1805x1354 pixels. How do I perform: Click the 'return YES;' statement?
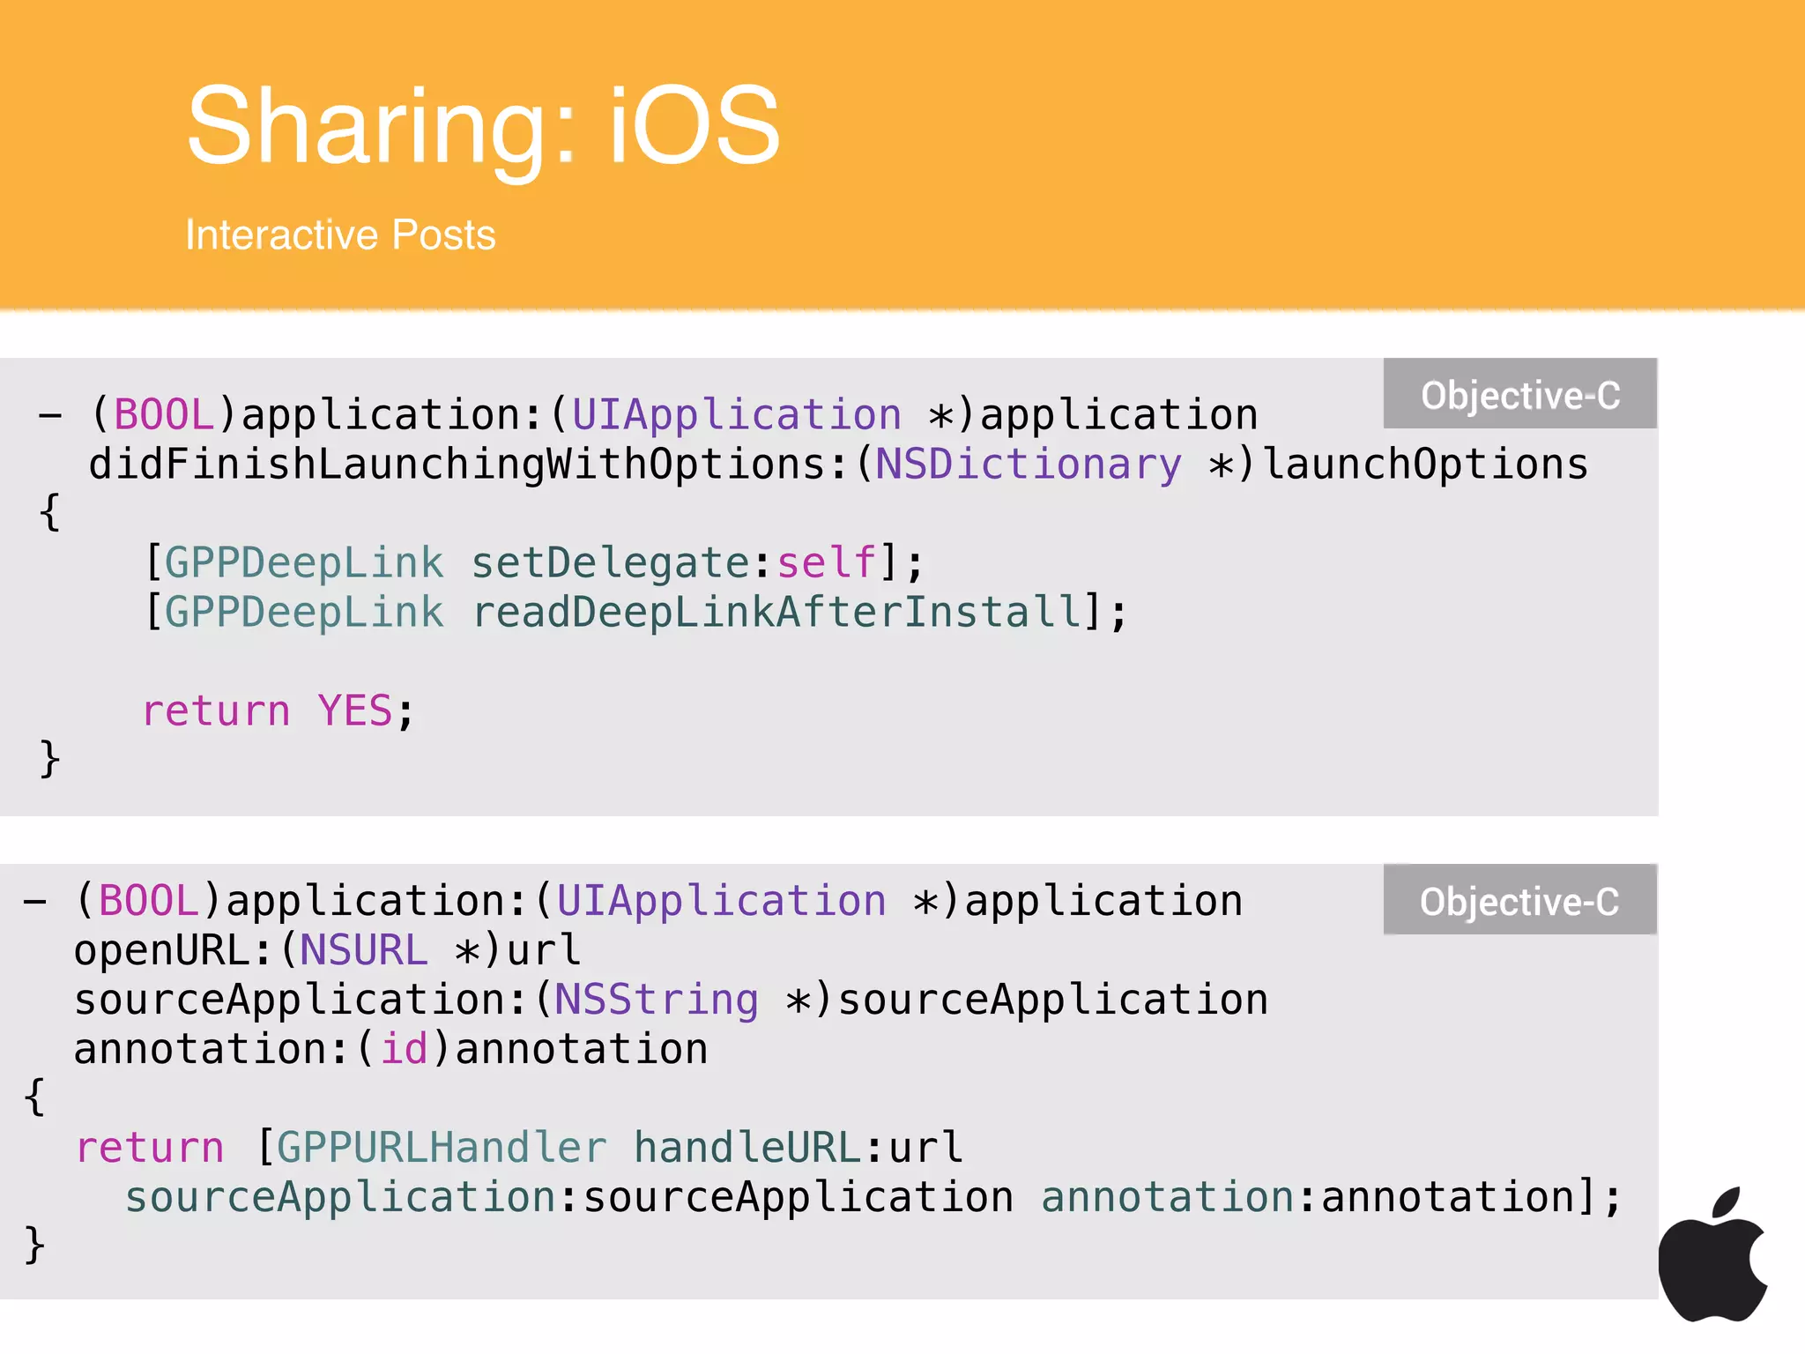[279, 710]
